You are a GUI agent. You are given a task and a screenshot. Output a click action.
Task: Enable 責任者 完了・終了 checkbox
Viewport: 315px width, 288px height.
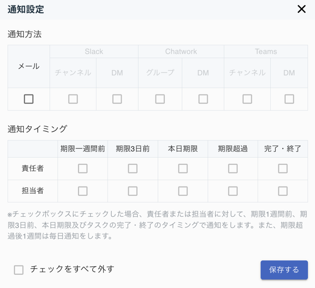point(283,169)
